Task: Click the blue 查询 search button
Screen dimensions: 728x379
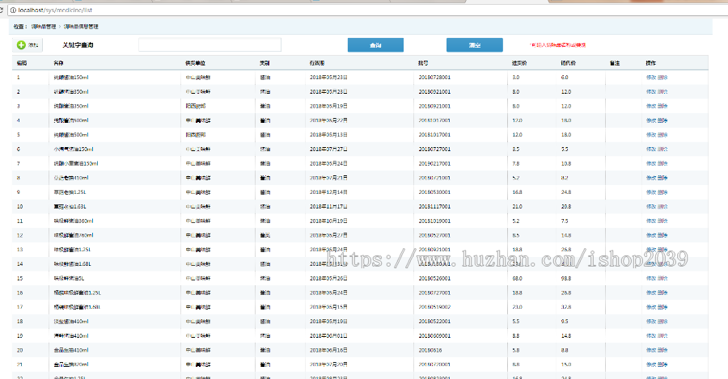Action: [x=375, y=45]
